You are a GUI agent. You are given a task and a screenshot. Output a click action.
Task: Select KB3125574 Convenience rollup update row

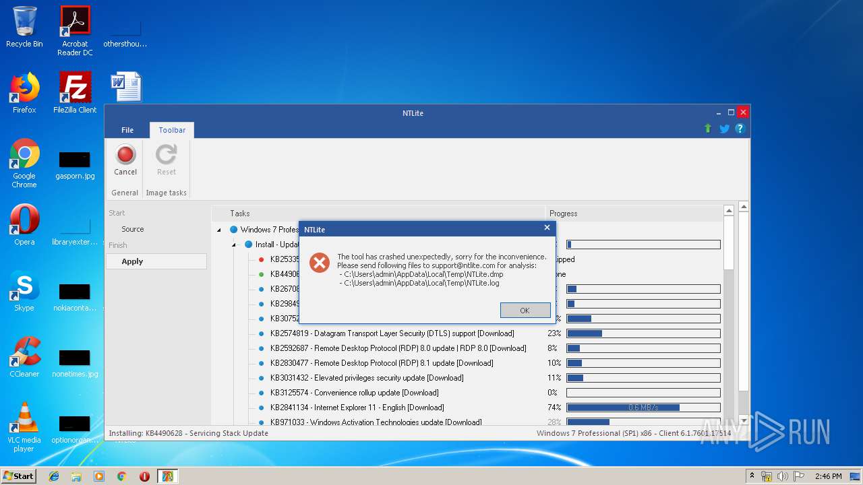pos(355,393)
